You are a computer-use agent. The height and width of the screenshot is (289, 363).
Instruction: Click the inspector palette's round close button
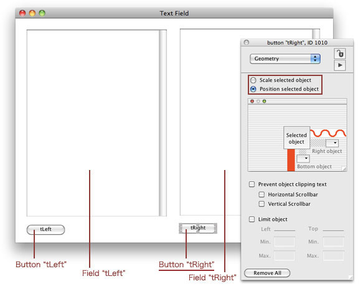click(247, 42)
